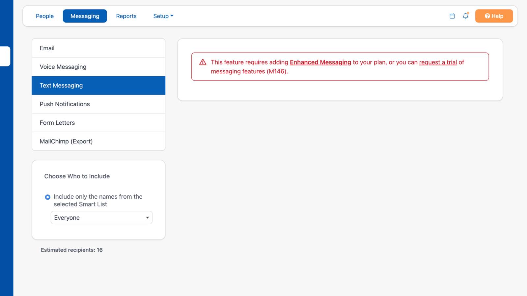Choose Email in the messaging sidebar

tap(98, 48)
